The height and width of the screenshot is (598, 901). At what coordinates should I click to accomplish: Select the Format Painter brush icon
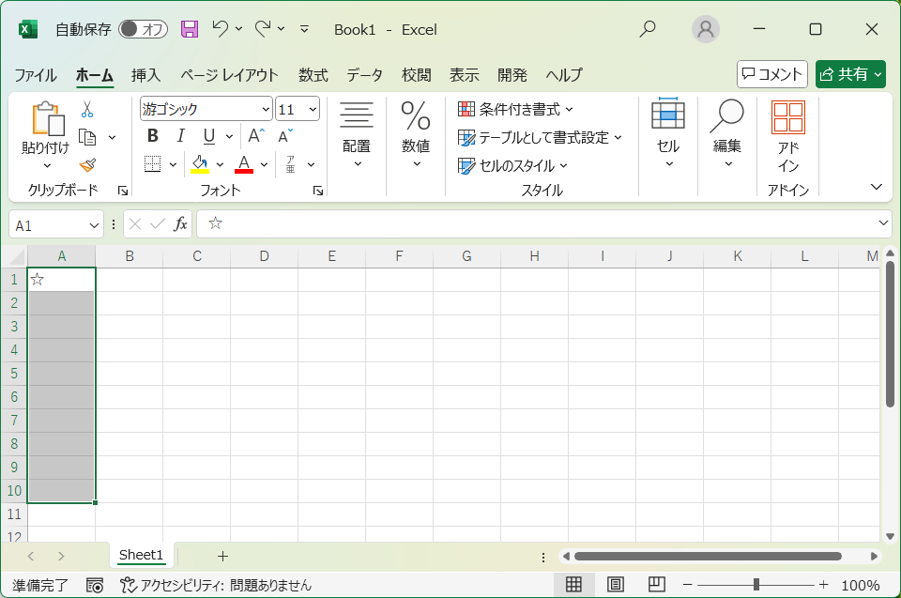(x=87, y=165)
